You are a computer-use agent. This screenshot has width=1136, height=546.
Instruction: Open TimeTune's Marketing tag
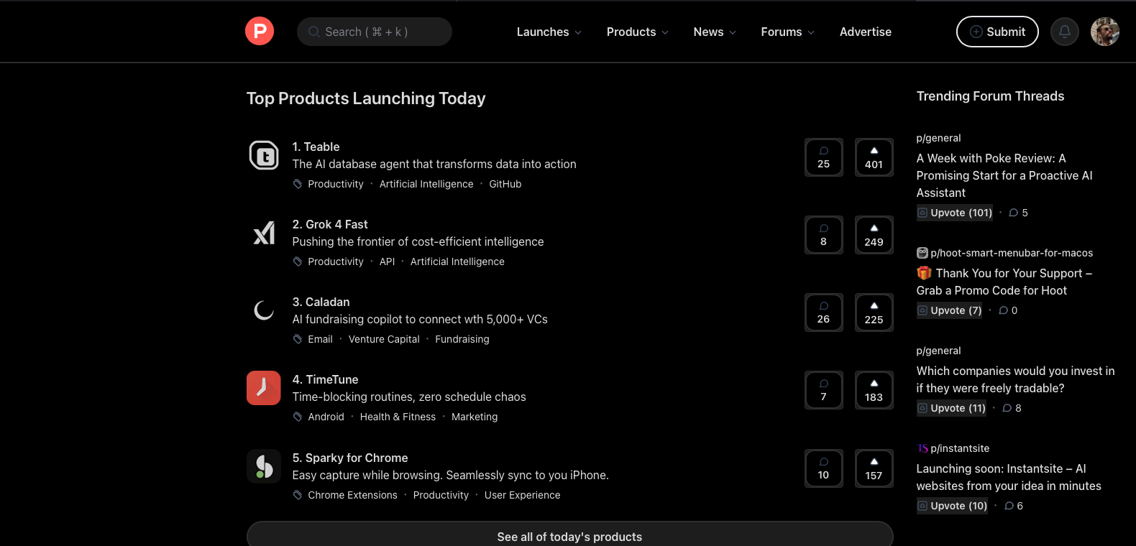coord(475,417)
